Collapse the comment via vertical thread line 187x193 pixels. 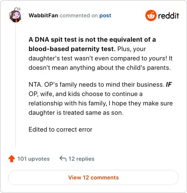(x=15, y=85)
